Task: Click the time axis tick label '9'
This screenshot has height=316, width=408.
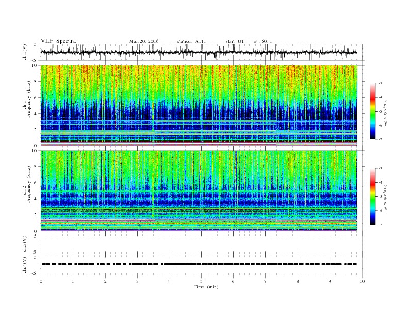Action: point(330,281)
